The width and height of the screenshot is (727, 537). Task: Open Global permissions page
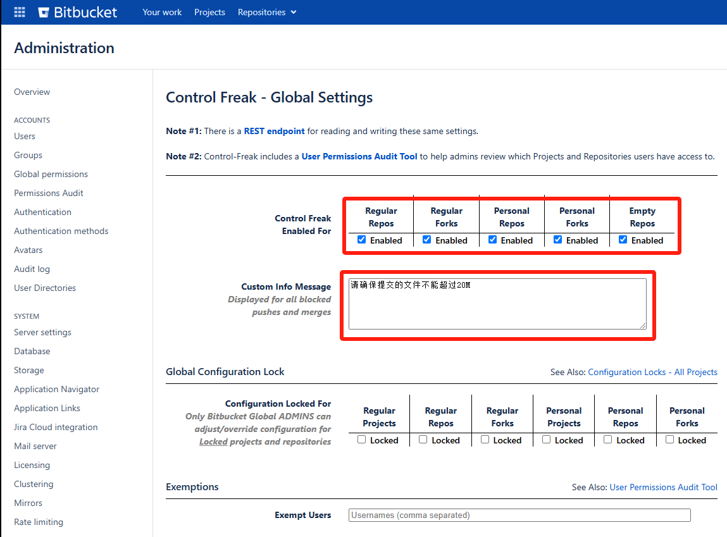pos(51,174)
